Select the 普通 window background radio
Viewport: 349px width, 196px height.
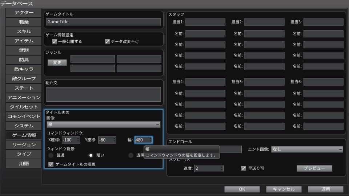click(x=51, y=155)
